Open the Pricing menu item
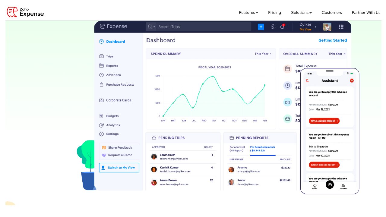 274,13
